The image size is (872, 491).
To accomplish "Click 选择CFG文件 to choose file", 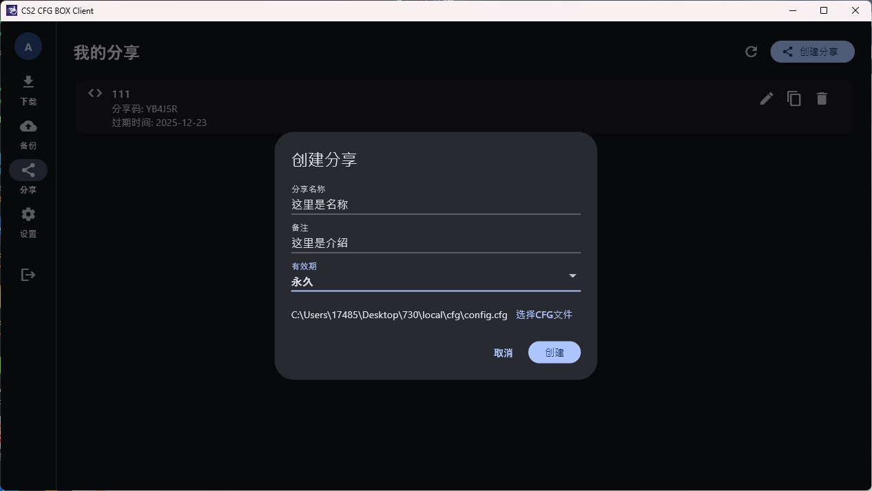I will (x=544, y=315).
